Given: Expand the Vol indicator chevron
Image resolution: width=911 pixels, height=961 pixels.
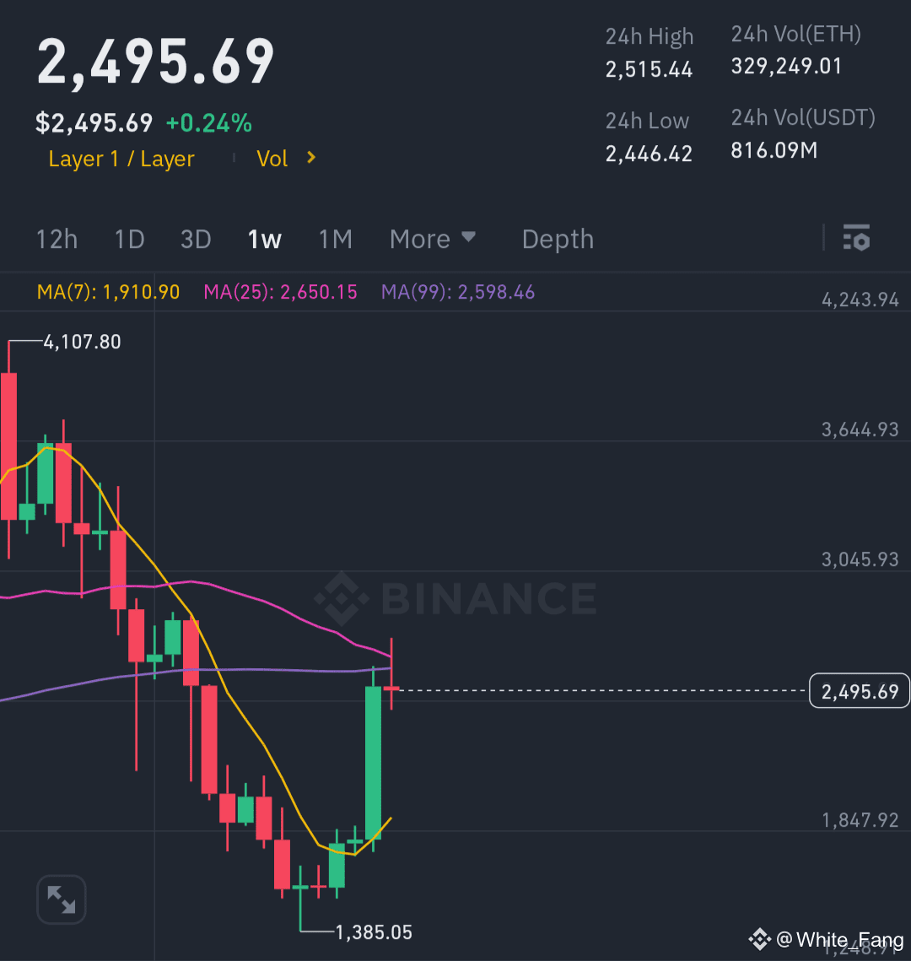Looking at the screenshot, I should click(310, 158).
